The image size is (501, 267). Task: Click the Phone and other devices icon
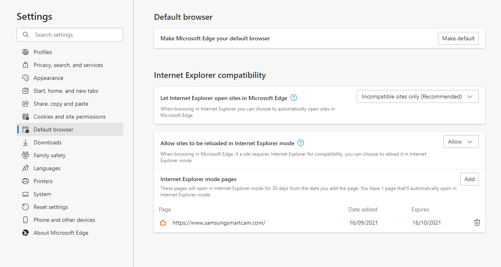pos(25,220)
